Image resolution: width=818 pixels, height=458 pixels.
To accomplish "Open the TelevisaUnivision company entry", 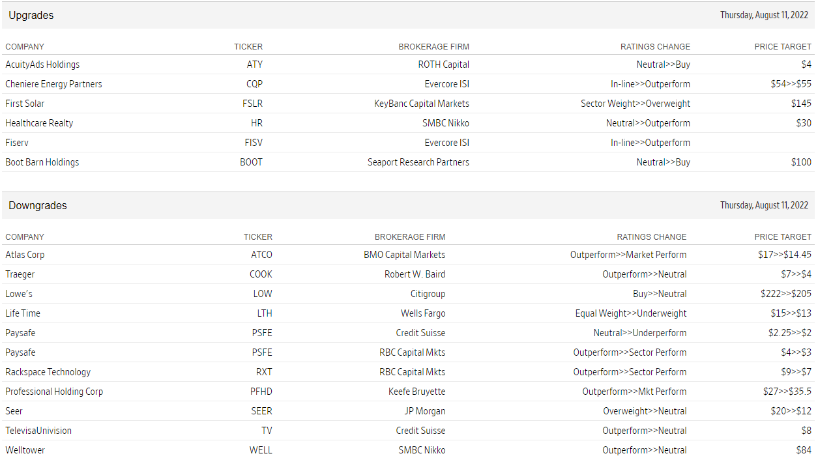I will 38,431.
